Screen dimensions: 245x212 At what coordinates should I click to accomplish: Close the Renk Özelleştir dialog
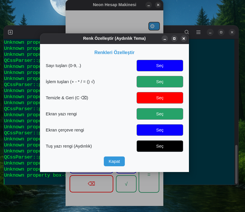(x=184, y=39)
